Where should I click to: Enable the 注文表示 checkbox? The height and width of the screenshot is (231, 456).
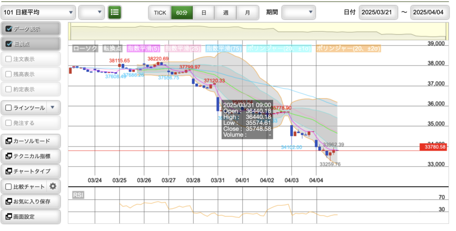click(x=8, y=59)
